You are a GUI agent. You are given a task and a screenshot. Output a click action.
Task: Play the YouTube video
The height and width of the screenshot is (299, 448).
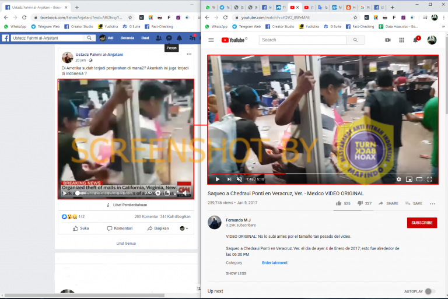218,179
